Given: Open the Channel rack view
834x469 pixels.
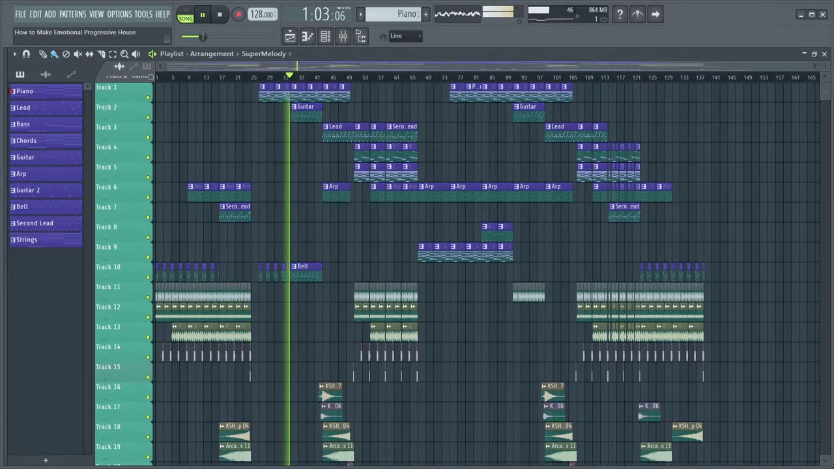Looking at the screenshot, I should point(325,36).
